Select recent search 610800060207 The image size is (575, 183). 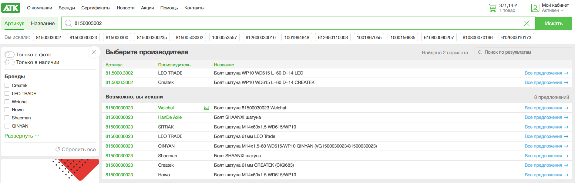click(x=439, y=38)
